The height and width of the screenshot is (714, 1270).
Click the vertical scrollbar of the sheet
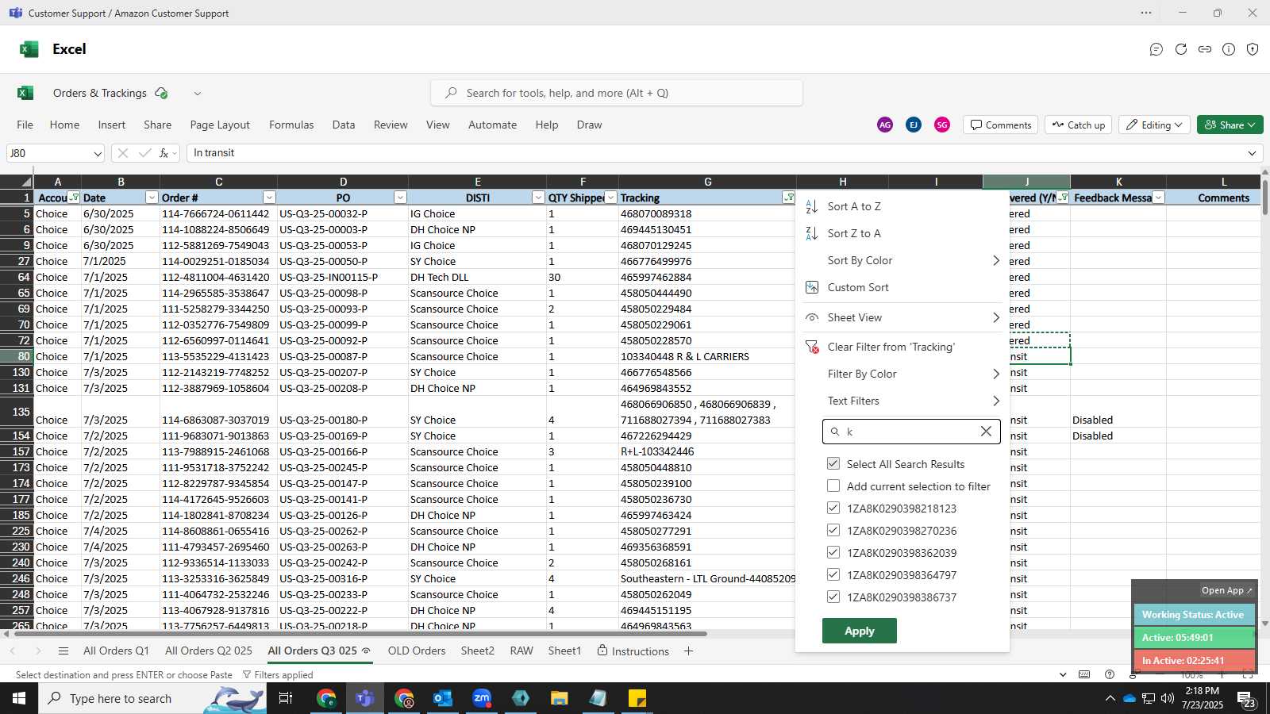click(1264, 198)
